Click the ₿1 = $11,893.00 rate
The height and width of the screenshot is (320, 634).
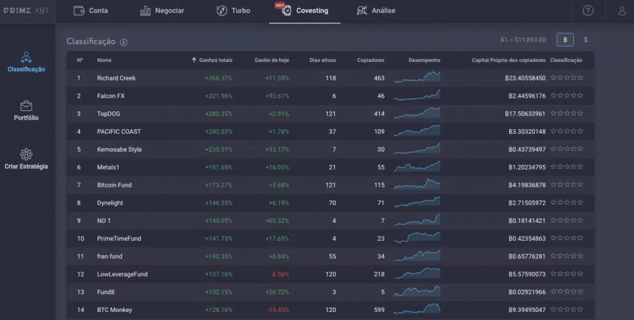click(x=523, y=40)
